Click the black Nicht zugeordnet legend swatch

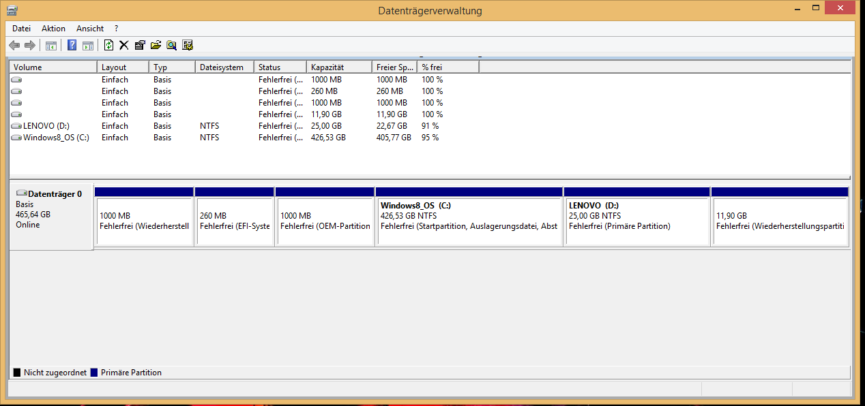[x=17, y=373]
